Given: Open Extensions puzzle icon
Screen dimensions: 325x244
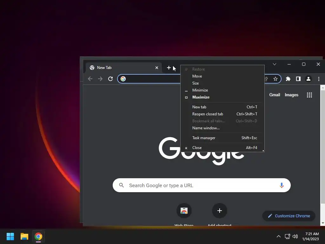Looking at the screenshot, I should 288,79.
